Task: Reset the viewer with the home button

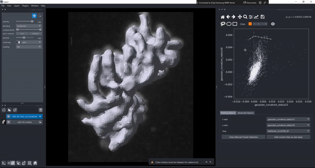Action: click(x=35, y=163)
